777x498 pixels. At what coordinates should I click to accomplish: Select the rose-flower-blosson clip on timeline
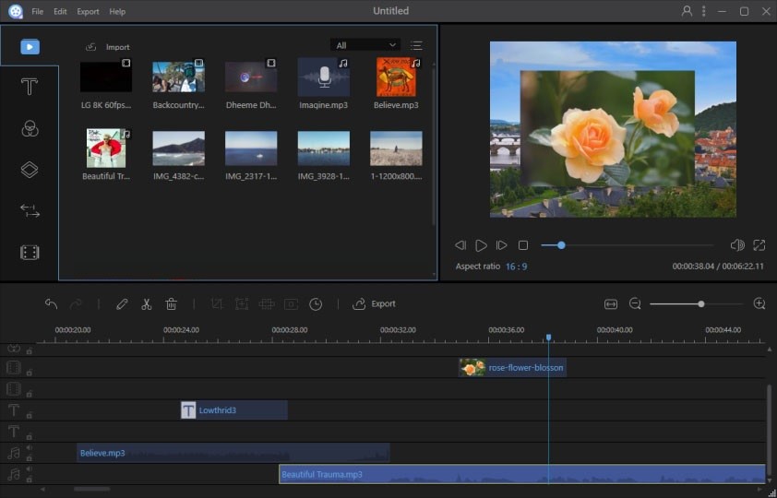512,367
